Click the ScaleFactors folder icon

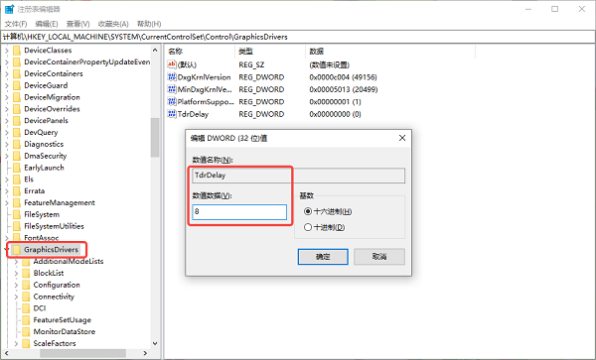26,343
